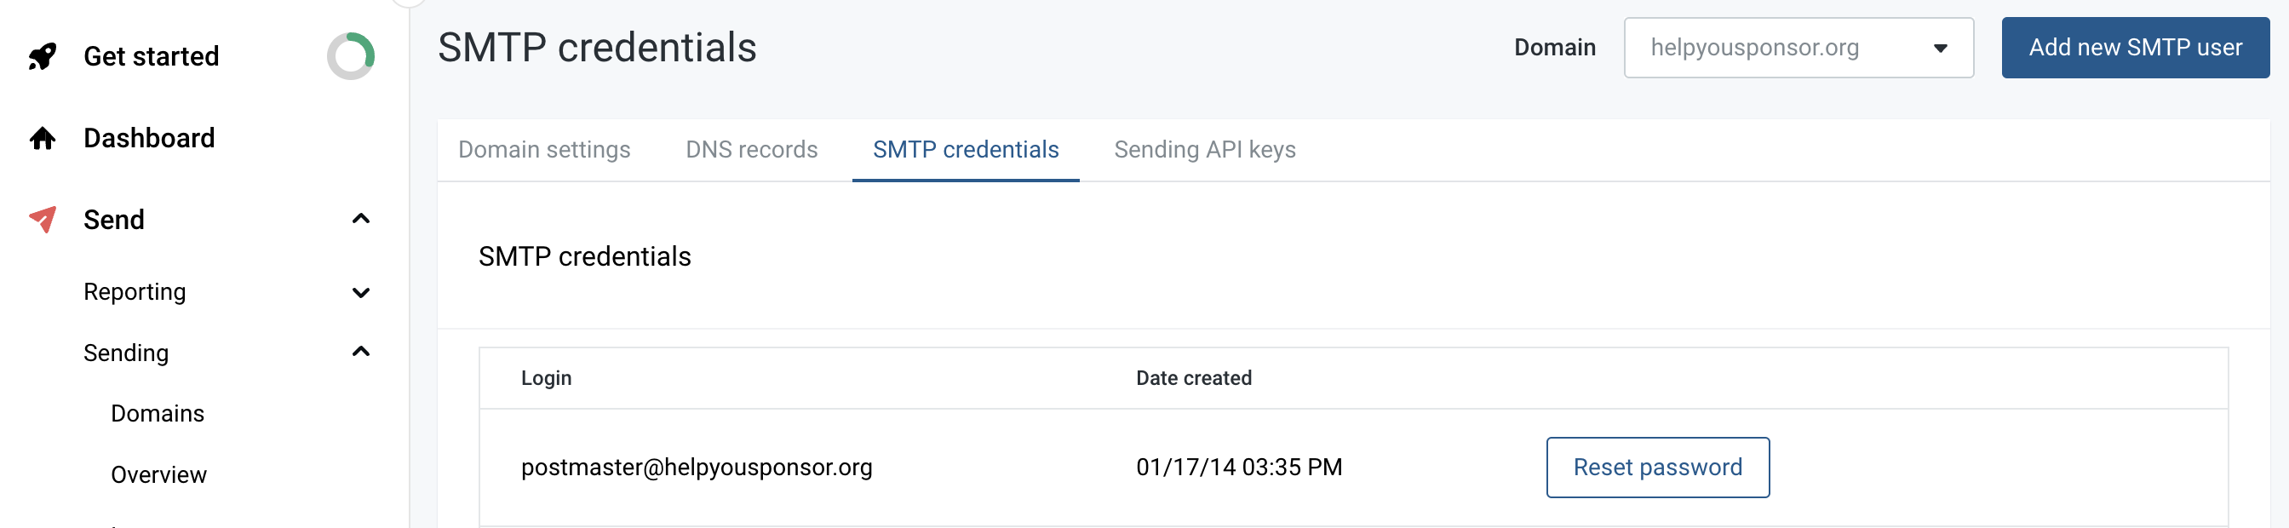Image resolution: width=2289 pixels, height=528 pixels.
Task: Click the postmaster@helpyousponsor.org login entry
Action: [696, 468]
